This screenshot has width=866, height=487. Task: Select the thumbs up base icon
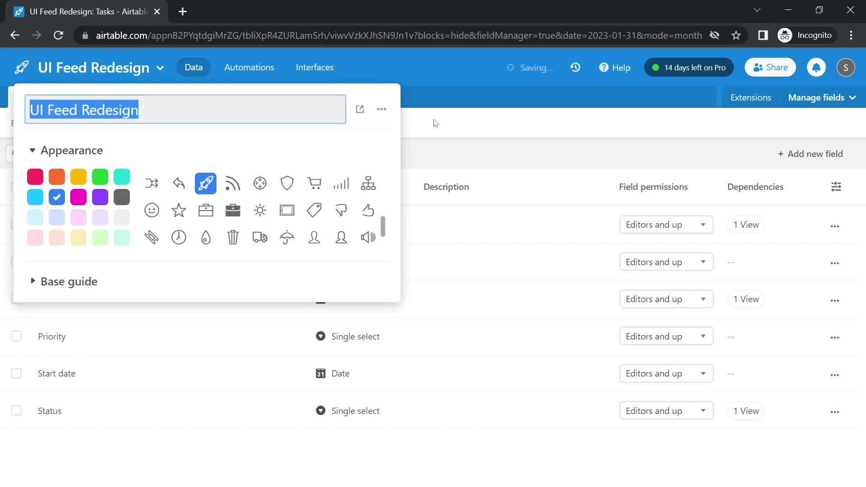pyautogui.click(x=368, y=210)
